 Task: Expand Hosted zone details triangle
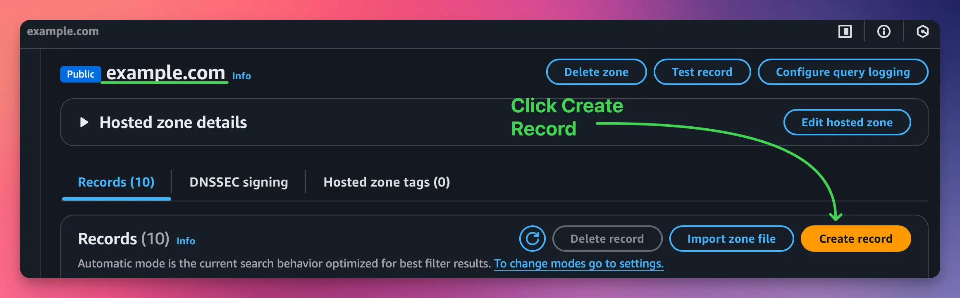click(84, 122)
